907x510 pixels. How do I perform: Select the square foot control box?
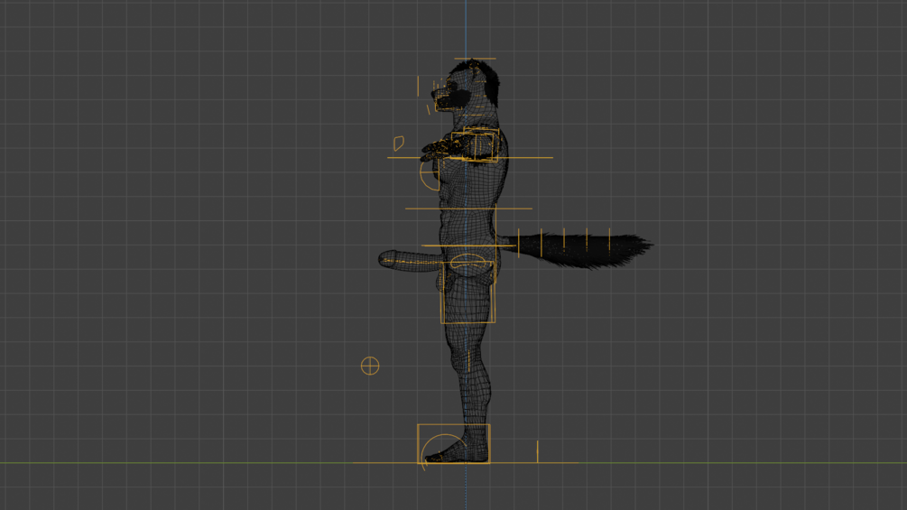[x=453, y=443]
